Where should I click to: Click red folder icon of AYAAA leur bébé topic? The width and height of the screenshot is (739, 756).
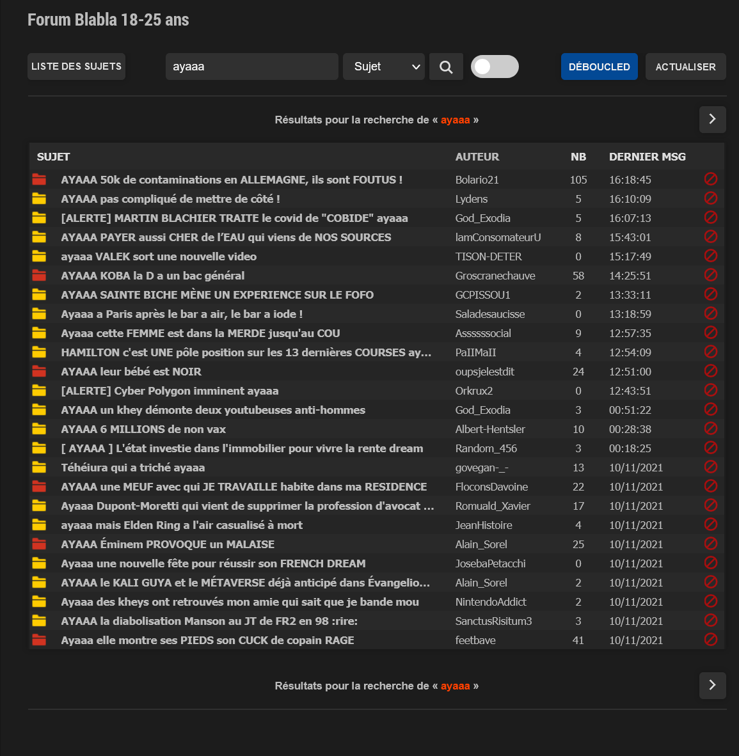39,371
